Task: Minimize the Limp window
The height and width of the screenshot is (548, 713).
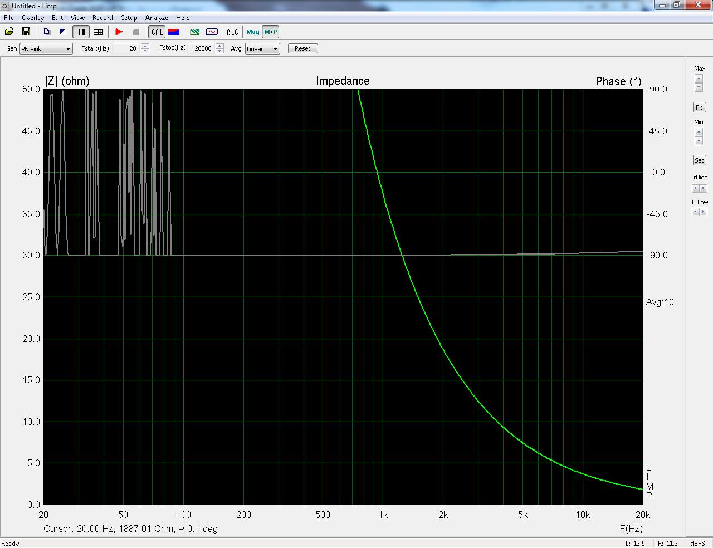Action: pyautogui.click(x=662, y=5)
